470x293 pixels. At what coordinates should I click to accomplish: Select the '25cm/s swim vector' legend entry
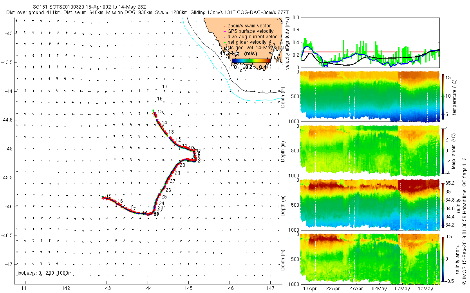pyautogui.click(x=248, y=26)
